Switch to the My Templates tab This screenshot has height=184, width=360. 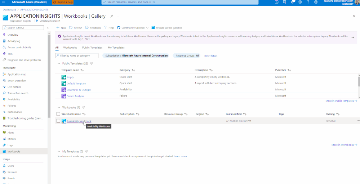pyautogui.click(x=116, y=48)
